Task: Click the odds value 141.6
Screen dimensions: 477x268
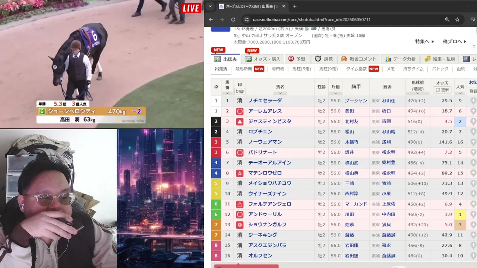Action: click(x=445, y=142)
